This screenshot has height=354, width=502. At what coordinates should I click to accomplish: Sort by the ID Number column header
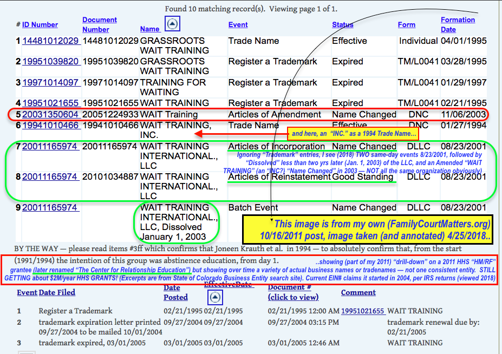point(40,25)
